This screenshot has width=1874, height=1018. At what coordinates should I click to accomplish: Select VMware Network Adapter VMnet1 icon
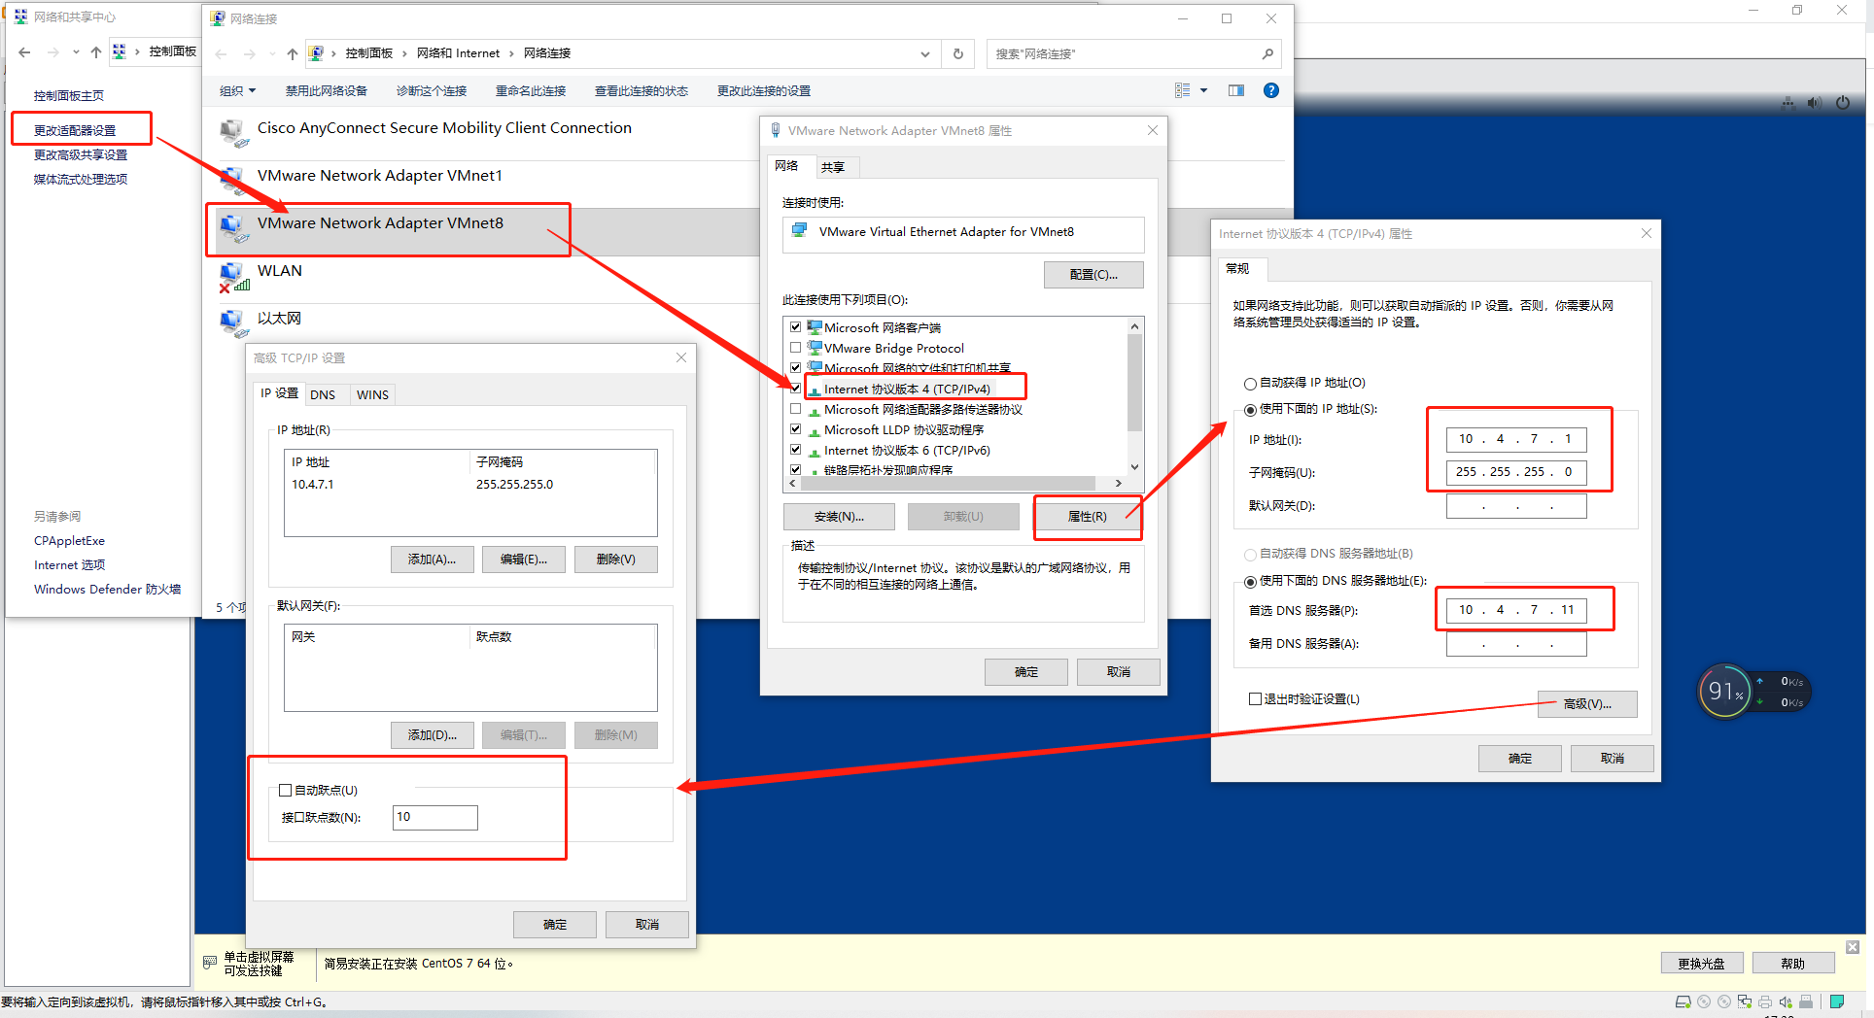pyautogui.click(x=233, y=181)
